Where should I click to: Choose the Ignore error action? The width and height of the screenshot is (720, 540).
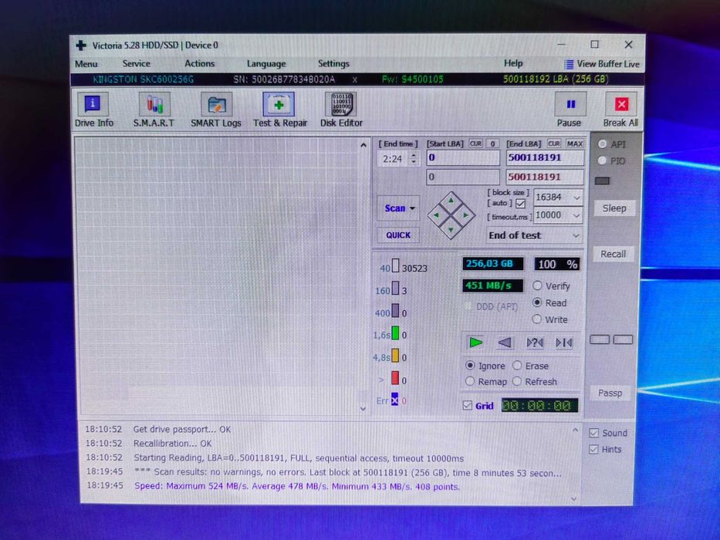[470, 366]
